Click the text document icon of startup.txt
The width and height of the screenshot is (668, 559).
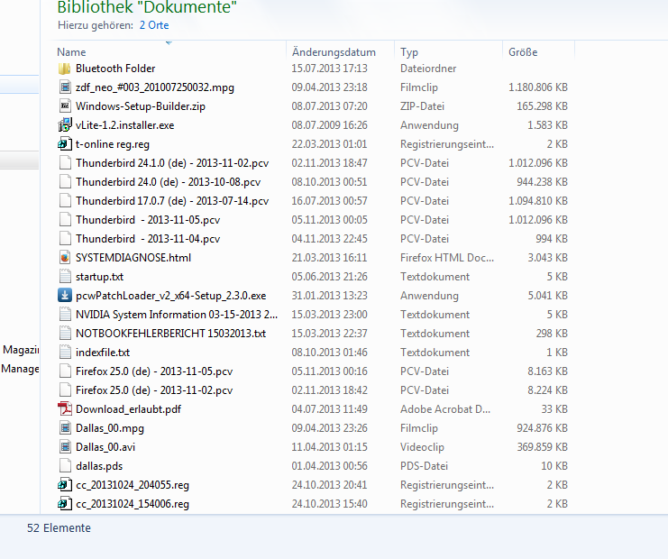[x=65, y=277]
